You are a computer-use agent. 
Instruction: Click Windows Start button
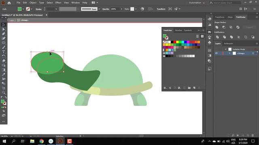pos(4,141)
